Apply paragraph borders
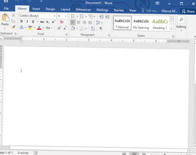 (82, 29)
